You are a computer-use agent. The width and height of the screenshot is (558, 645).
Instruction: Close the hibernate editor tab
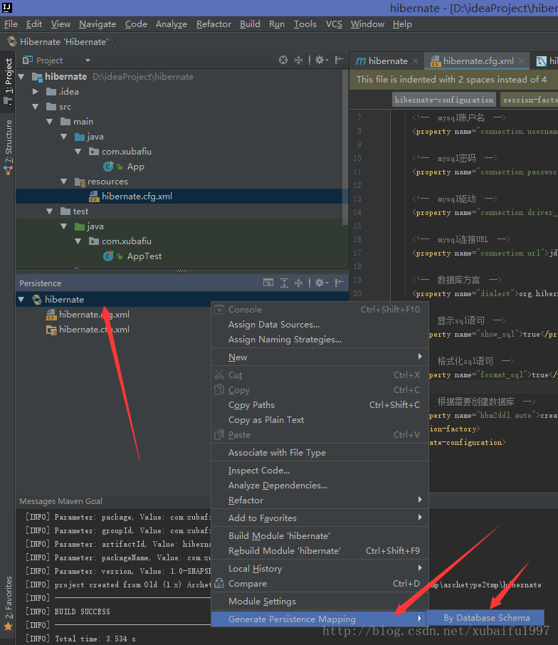tap(416, 61)
